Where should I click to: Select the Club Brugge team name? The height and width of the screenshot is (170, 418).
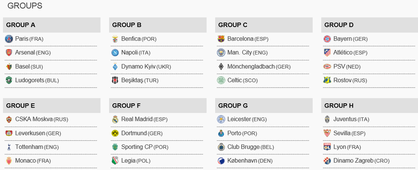click(243, 147)
